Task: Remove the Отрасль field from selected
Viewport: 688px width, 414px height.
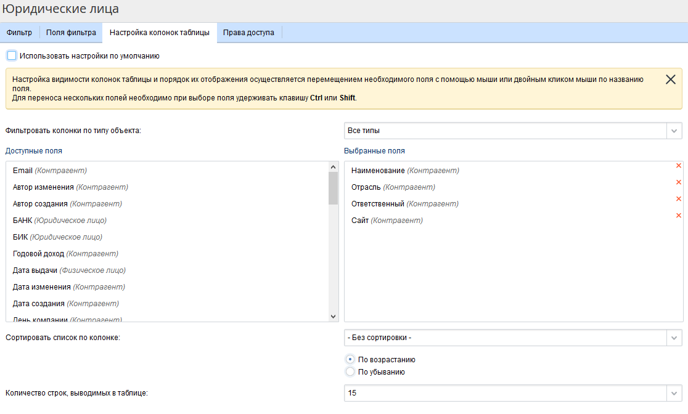Action: (x=679, y=182)
